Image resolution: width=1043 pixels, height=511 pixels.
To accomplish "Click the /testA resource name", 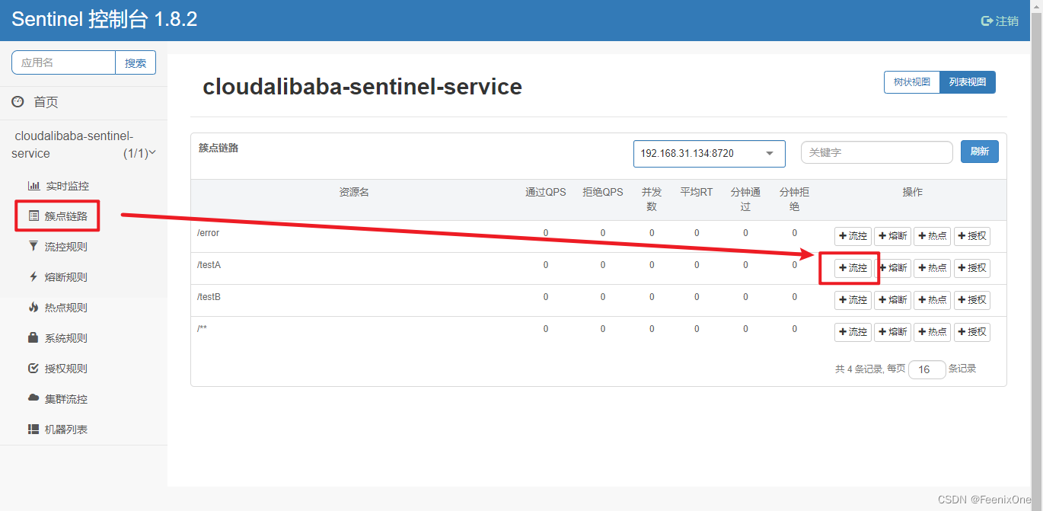I will point(209,265).
